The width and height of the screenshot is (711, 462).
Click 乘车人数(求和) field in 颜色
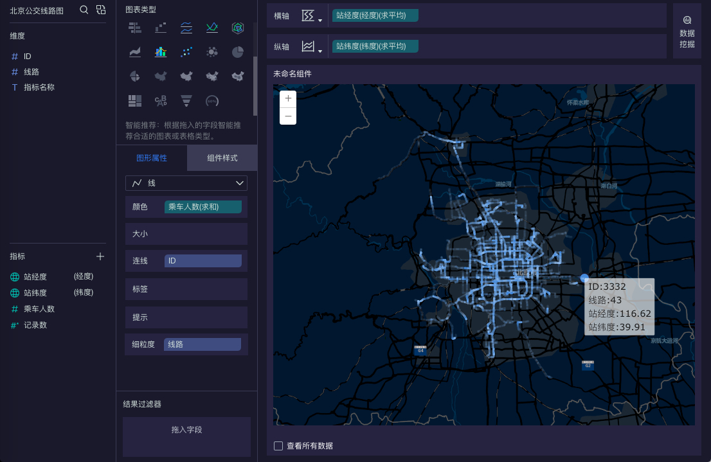203,207
